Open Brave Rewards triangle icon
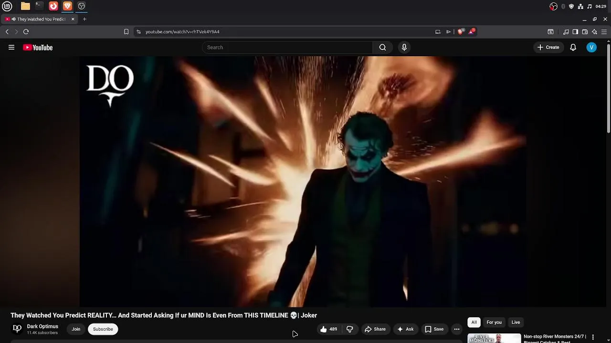This screenshot has width=611, height=343. (x=472, y=31)
